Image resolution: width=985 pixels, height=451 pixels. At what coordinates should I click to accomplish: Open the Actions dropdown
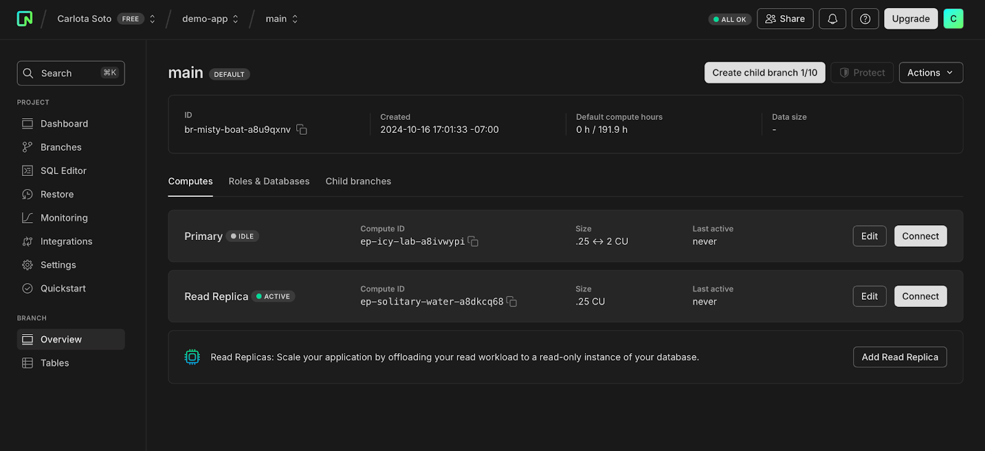click(931, 73)
